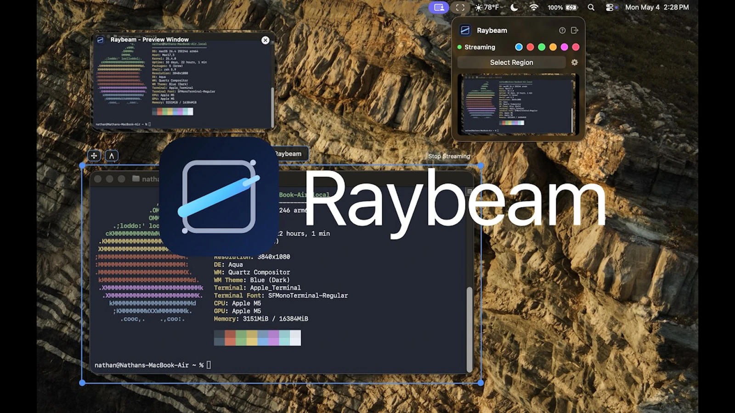Screen dimensions: 735x413
Task: Click the Terminal window's third traffic-light button
Action: coord(121,179)
